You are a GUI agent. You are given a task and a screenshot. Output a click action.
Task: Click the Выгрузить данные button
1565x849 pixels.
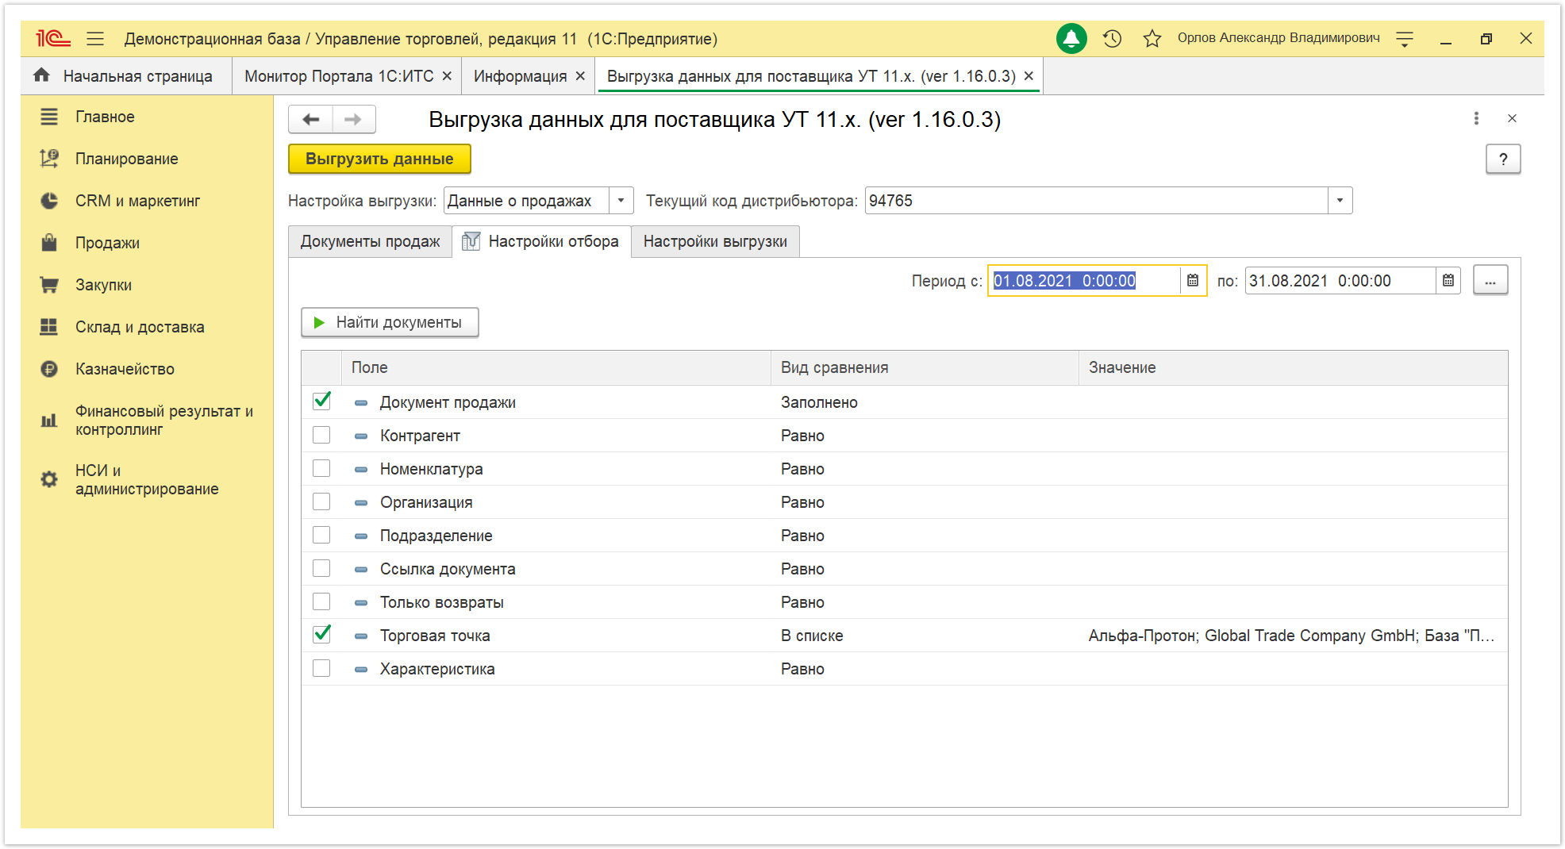pyautogui.click(x=379, y=159)
